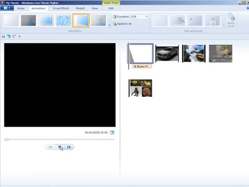Expand the Pan and zoom gallery

[223, 25]
